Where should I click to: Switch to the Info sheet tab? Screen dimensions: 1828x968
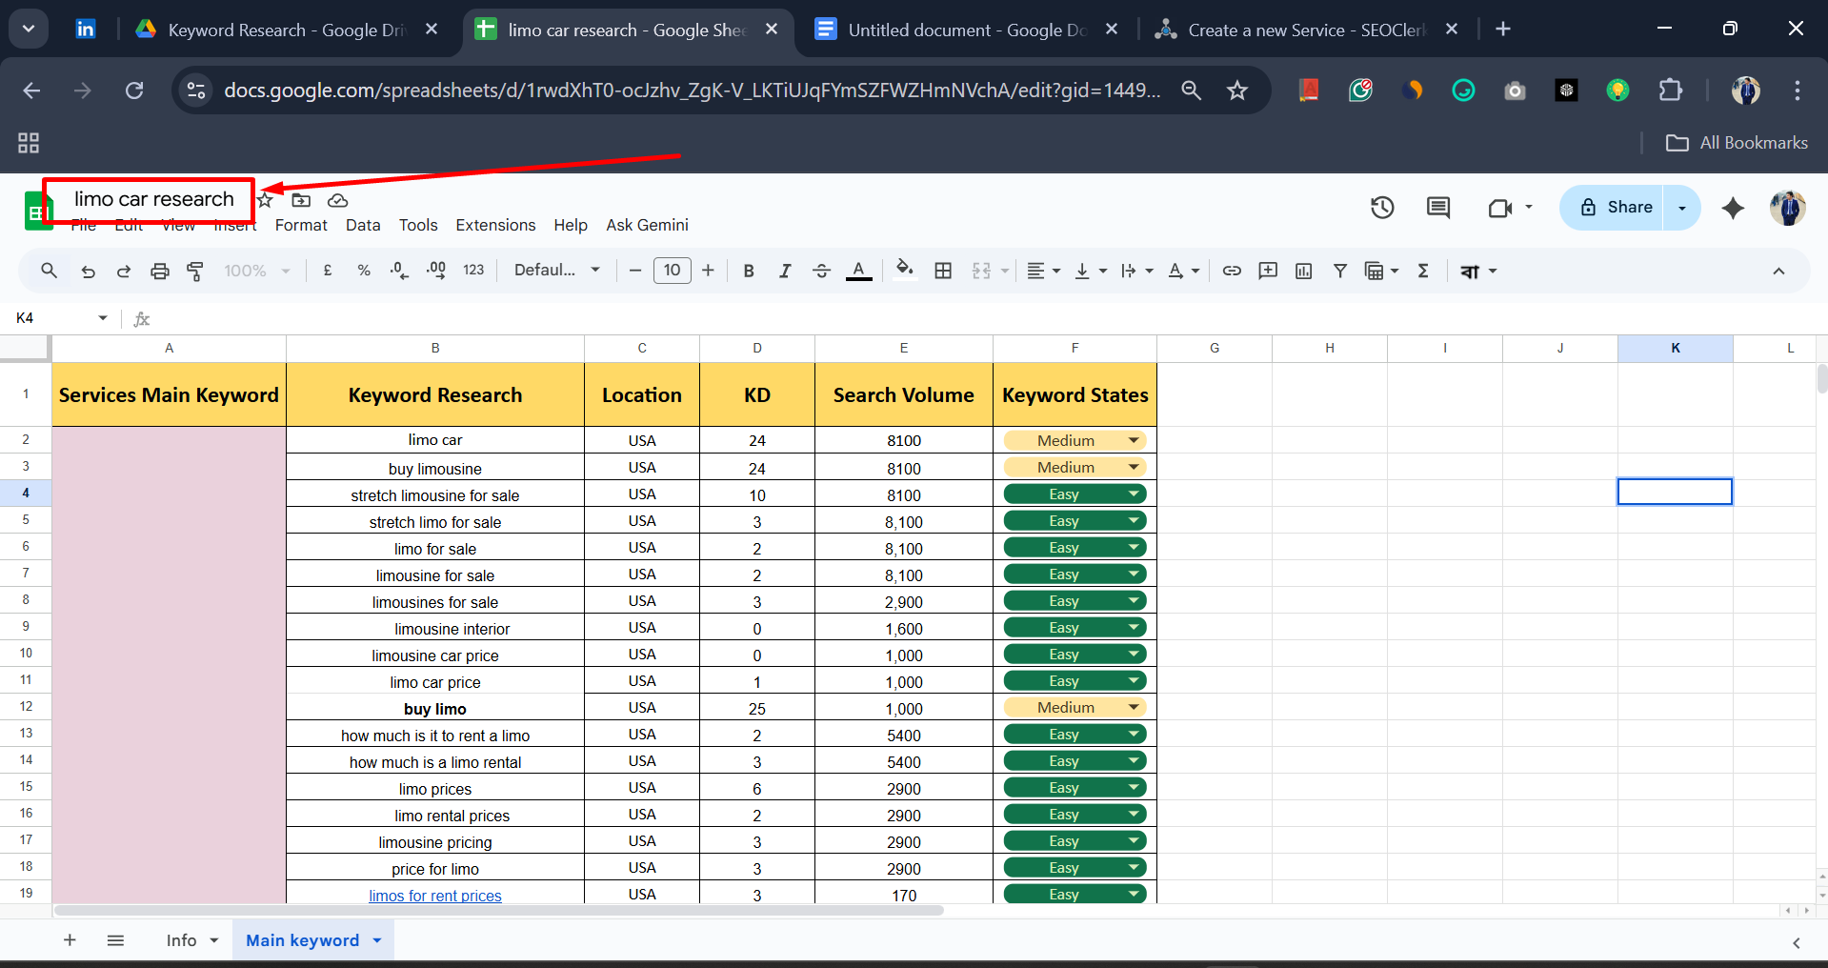tap(181, 940)
